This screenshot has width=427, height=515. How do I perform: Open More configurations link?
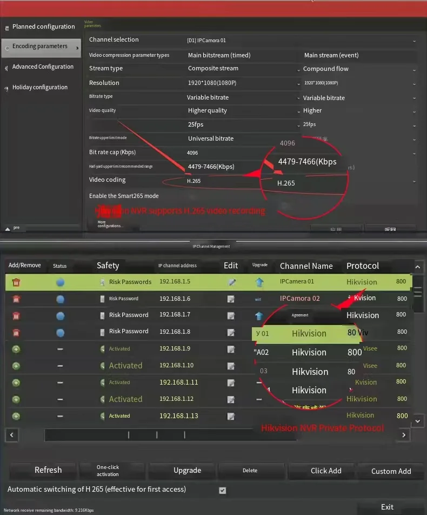click(x=110, y=225)
